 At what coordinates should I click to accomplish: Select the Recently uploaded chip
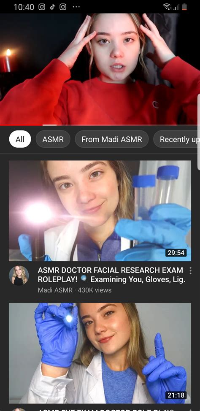pos(177,139)
